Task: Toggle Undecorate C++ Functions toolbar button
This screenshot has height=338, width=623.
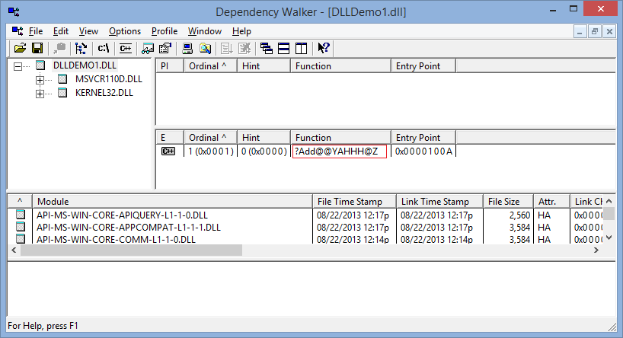Action: tap(126, 49)
